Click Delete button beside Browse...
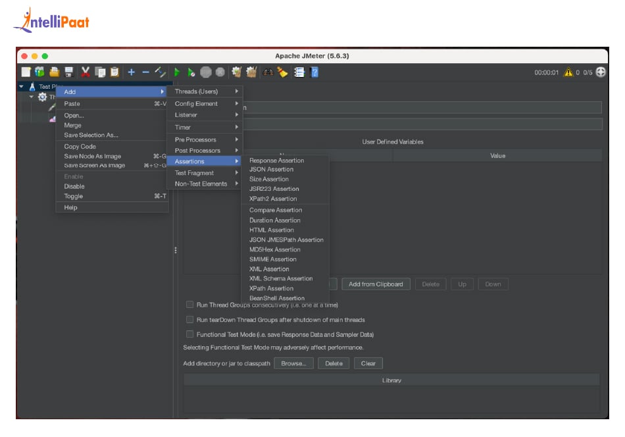 click(334, 363)
